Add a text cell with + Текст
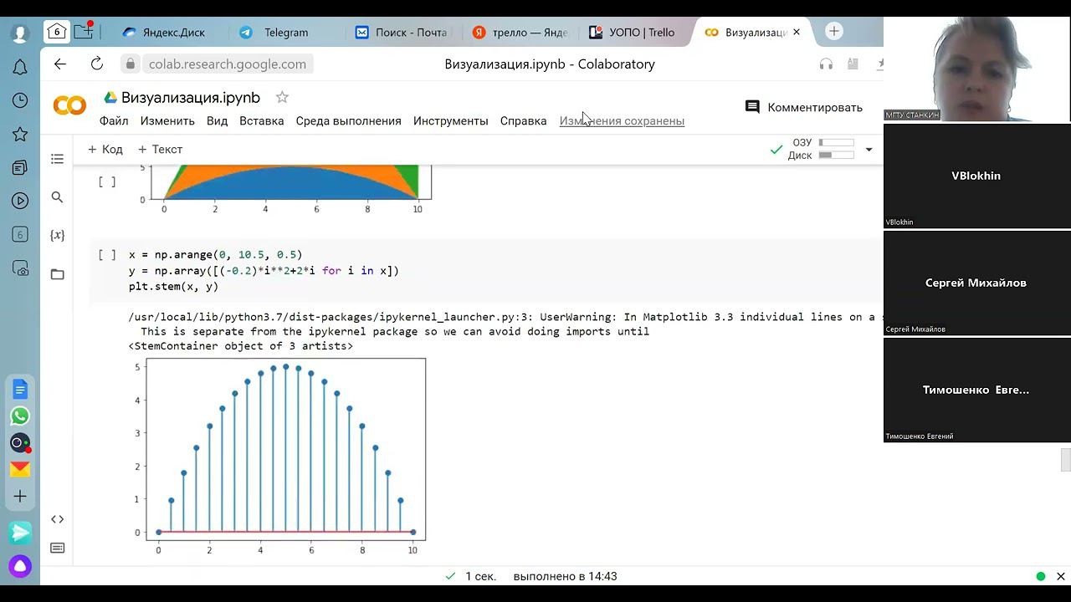This screenshot has width=1071, height=602. click(x=160, y=149)
